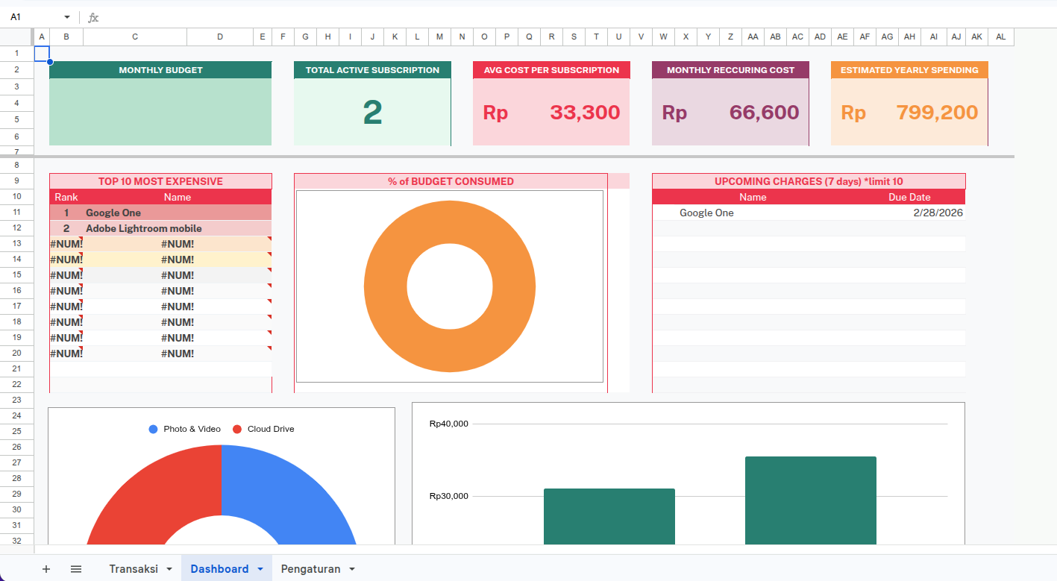Open the all sheets list icon

(76, 569)
